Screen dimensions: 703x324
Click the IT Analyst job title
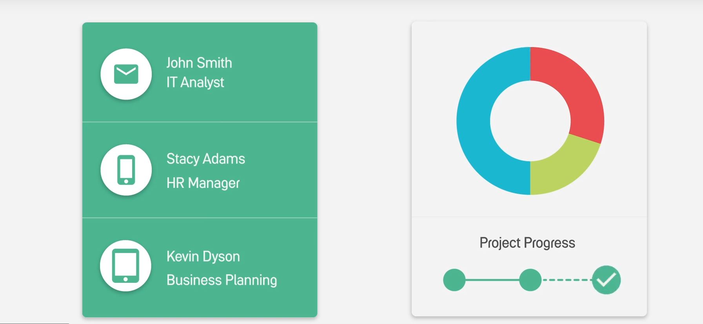195,82
